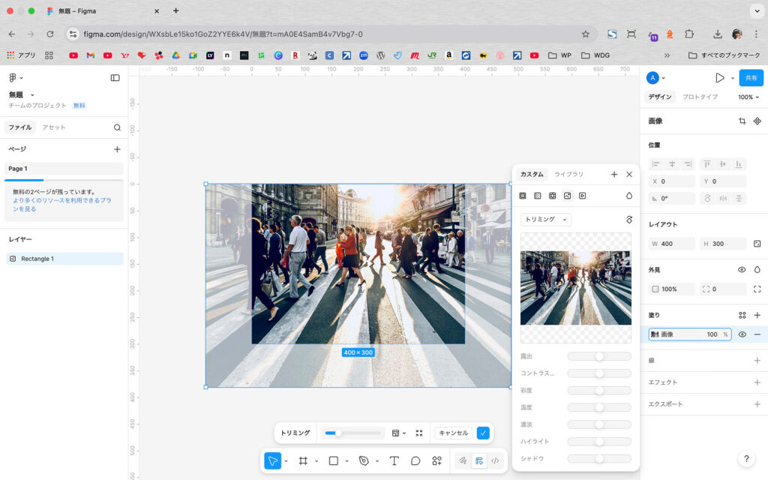Open the Actions components icon in toolbar
This screenshot has width=768, height=480.
point(436,460)
